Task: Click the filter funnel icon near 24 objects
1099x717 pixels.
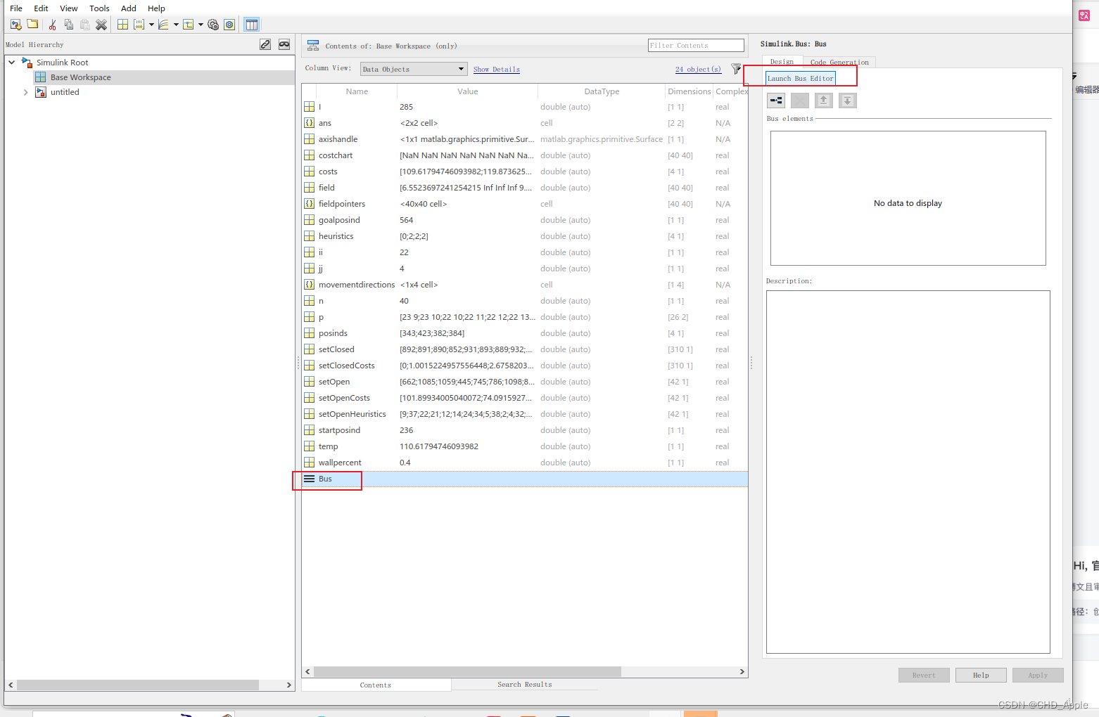Action: tap(736, 69)
